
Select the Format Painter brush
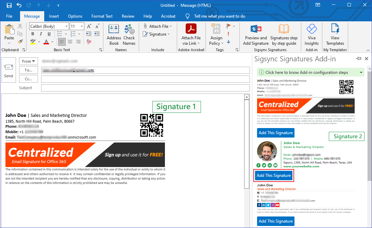[20, 41]
